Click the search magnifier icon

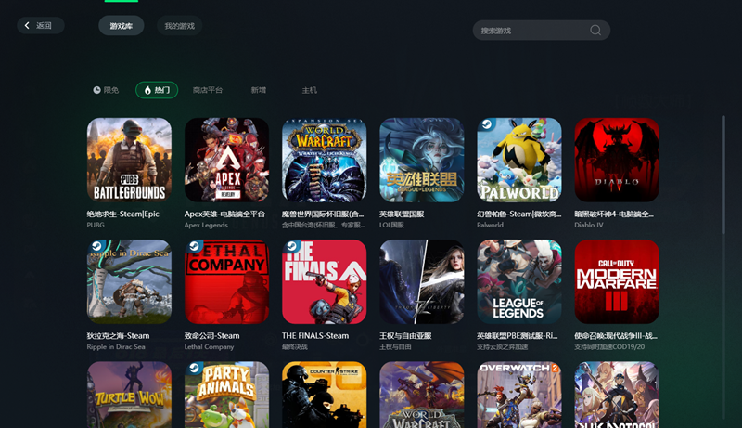tap(595, 31)
